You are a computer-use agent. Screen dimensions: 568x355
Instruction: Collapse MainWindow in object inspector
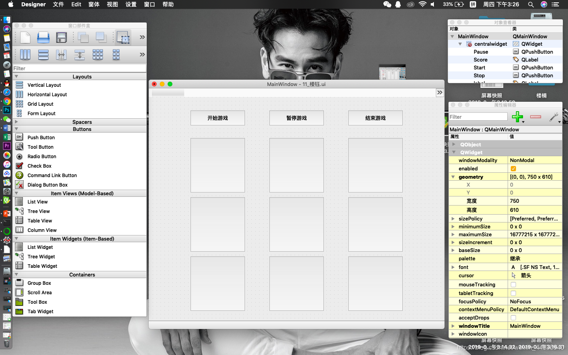pyautogui.click(x=452, y=36)
